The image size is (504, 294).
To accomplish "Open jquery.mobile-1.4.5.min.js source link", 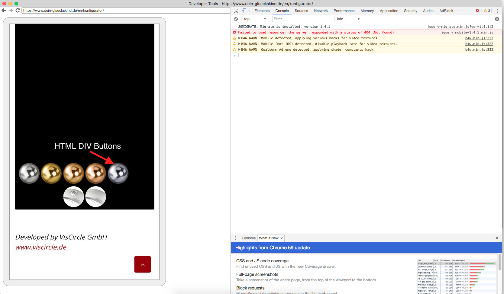I will click(467, 32).
